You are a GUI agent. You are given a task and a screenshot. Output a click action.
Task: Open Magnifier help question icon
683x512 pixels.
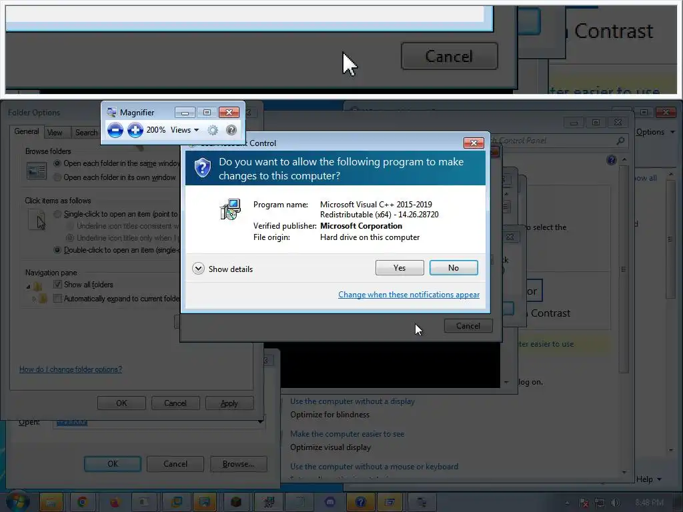click(x=231, y=130)
